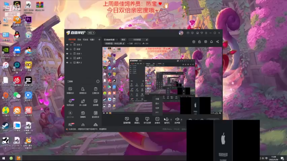Image resolution: width=287 pixels, height=161 pixels.
Task: Toggle visibility of the 图片 2 source
Action: [x=67, y=63]
